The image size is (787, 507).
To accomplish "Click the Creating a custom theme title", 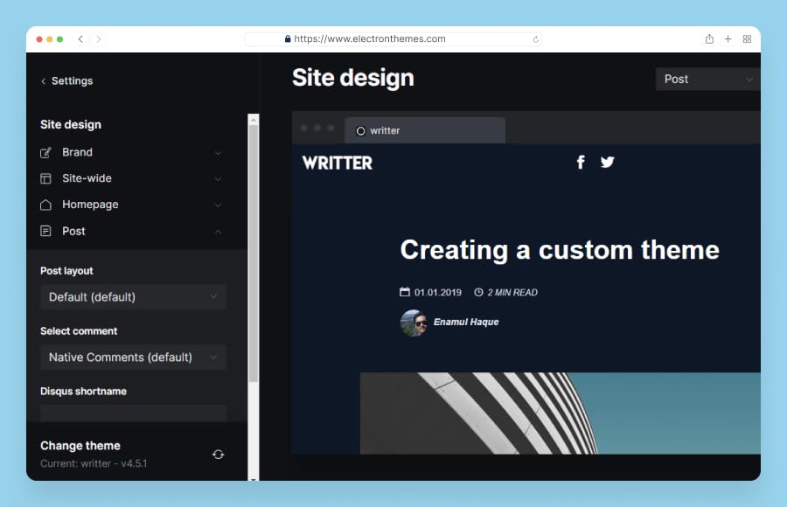I will [x=560, y=249].
